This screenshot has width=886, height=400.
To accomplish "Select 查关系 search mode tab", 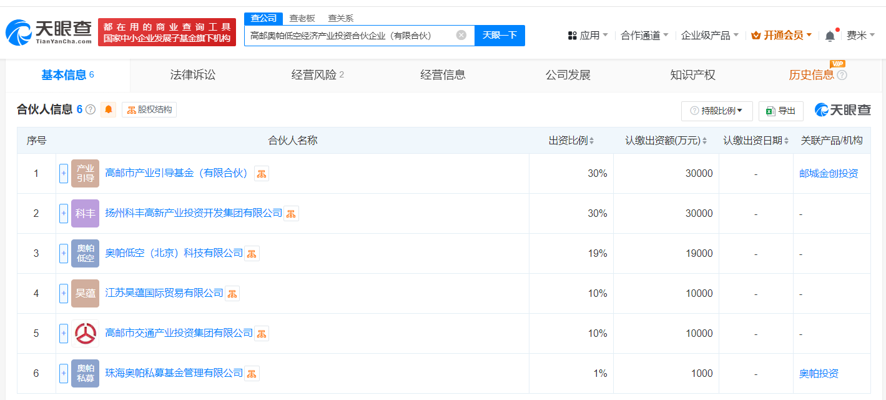I will pyautogui.click(x=341, y=18).
